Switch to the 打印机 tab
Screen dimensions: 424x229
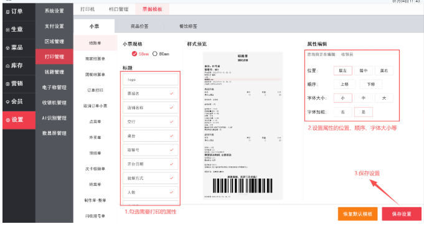(88, 9)
